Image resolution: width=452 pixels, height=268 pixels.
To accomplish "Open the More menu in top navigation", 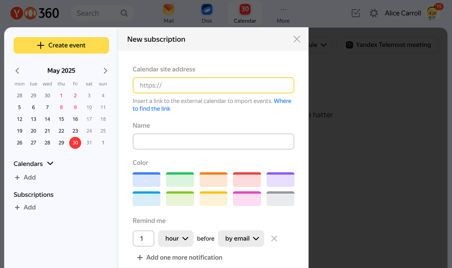I will coord(283,13).
